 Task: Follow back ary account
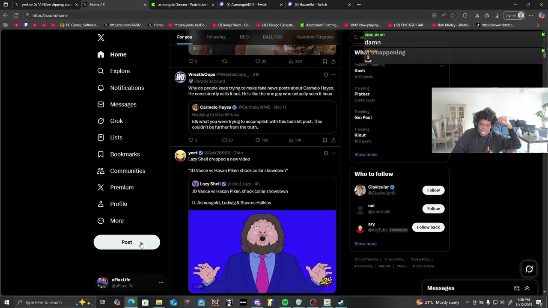[428, 227]
